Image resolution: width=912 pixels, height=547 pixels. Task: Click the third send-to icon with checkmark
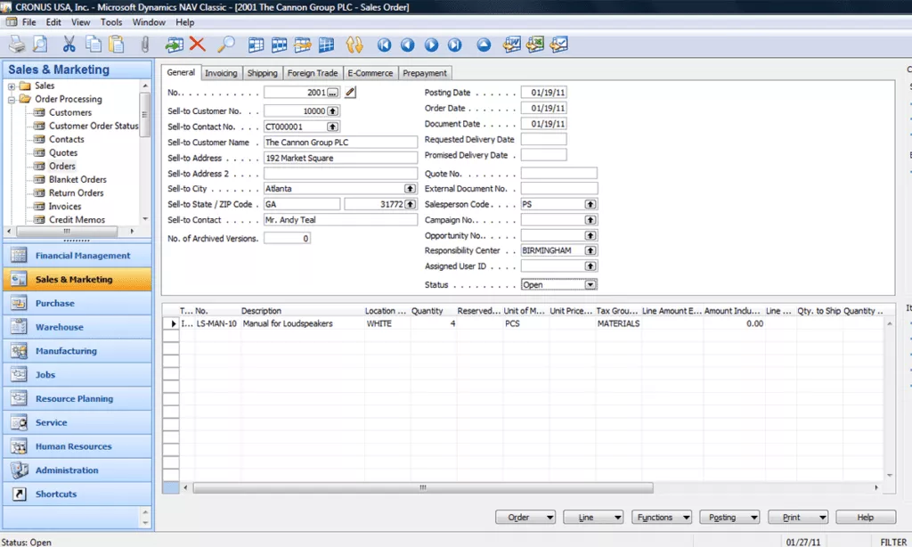point(559,45)
